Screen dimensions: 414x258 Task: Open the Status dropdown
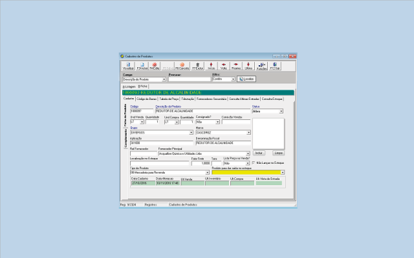tap(281, 111)
